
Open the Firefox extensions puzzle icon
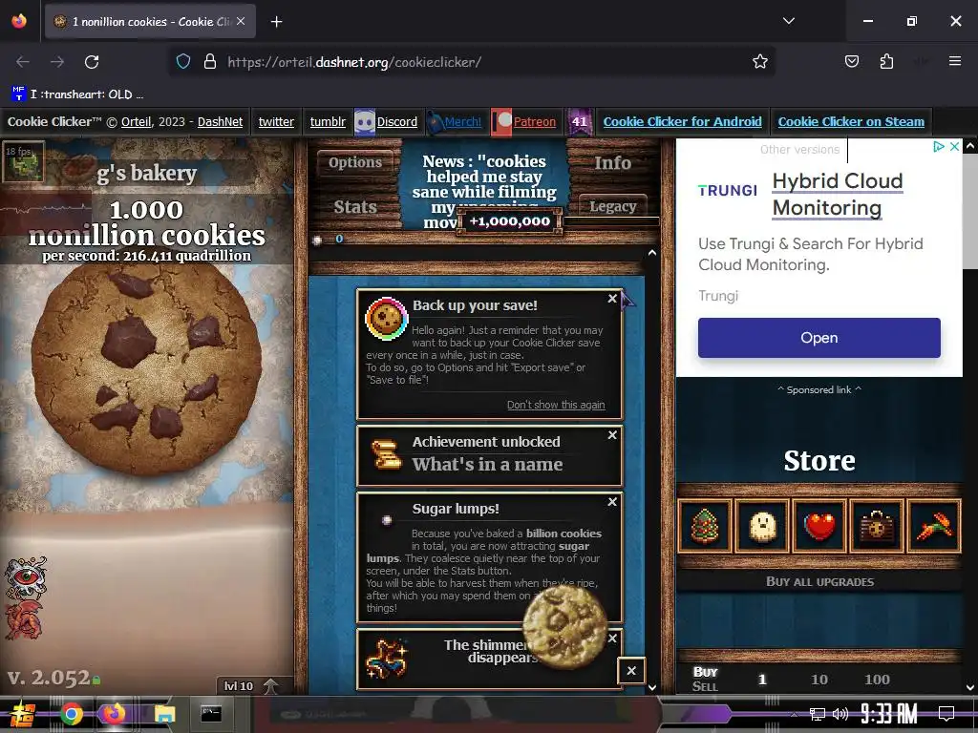(x=886, y=62)
